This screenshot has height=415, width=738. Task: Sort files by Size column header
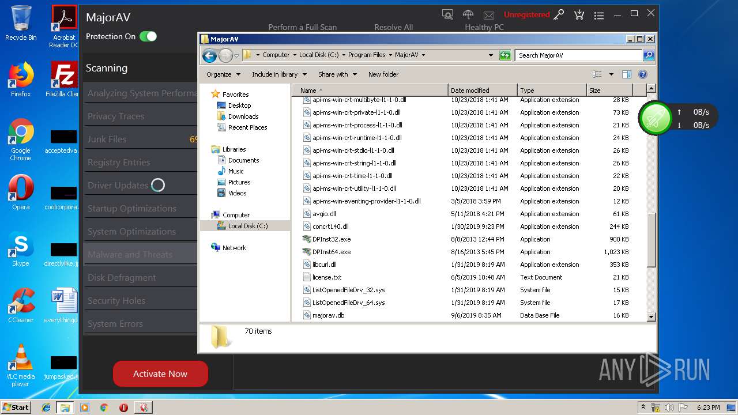[x=609, y=90]
